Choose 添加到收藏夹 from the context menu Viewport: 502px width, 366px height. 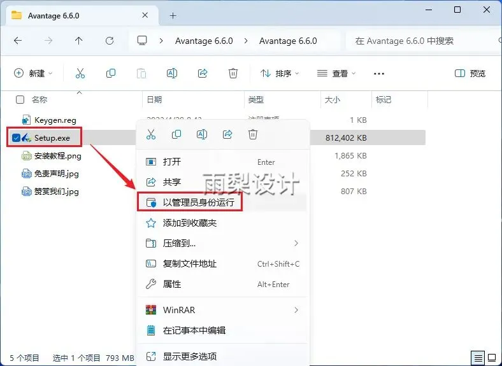pos(222,223)
